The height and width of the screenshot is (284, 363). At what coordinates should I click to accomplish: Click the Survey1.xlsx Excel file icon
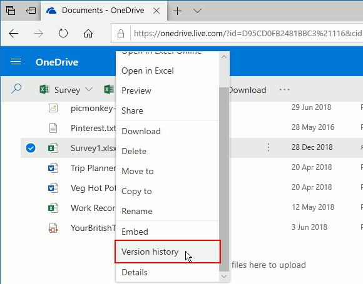point(53,148)
